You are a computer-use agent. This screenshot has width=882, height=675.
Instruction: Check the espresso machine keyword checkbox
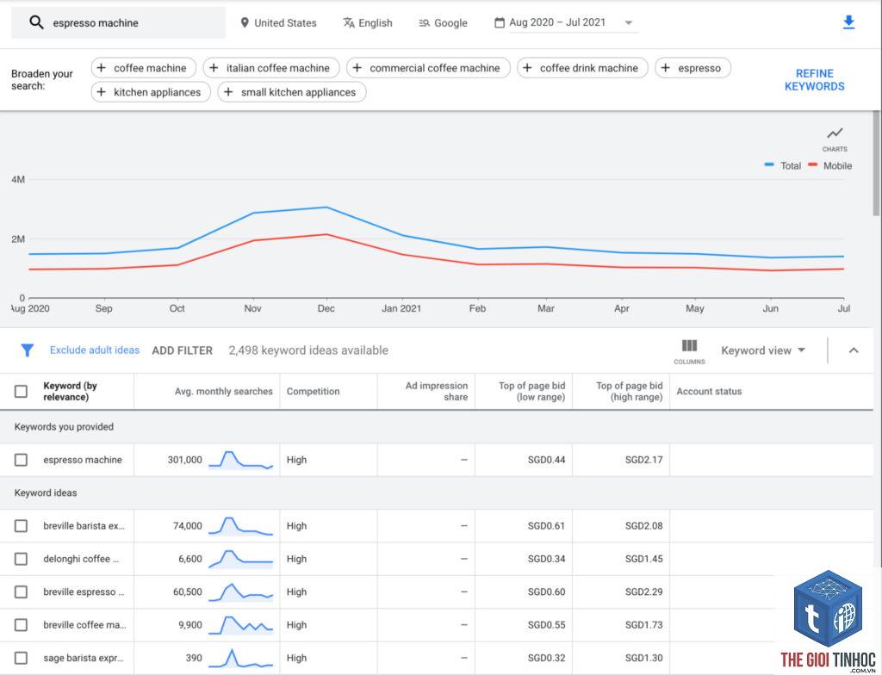tap(21, 460)
